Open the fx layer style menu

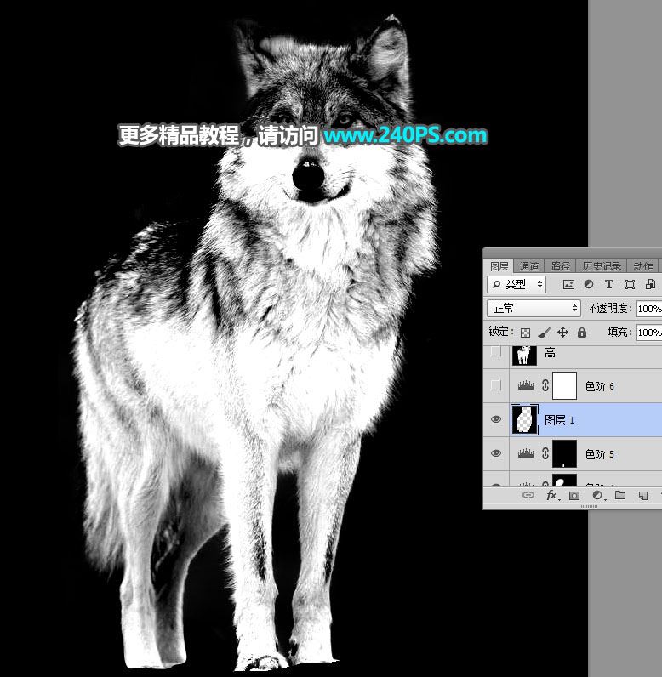click(552, 495)
